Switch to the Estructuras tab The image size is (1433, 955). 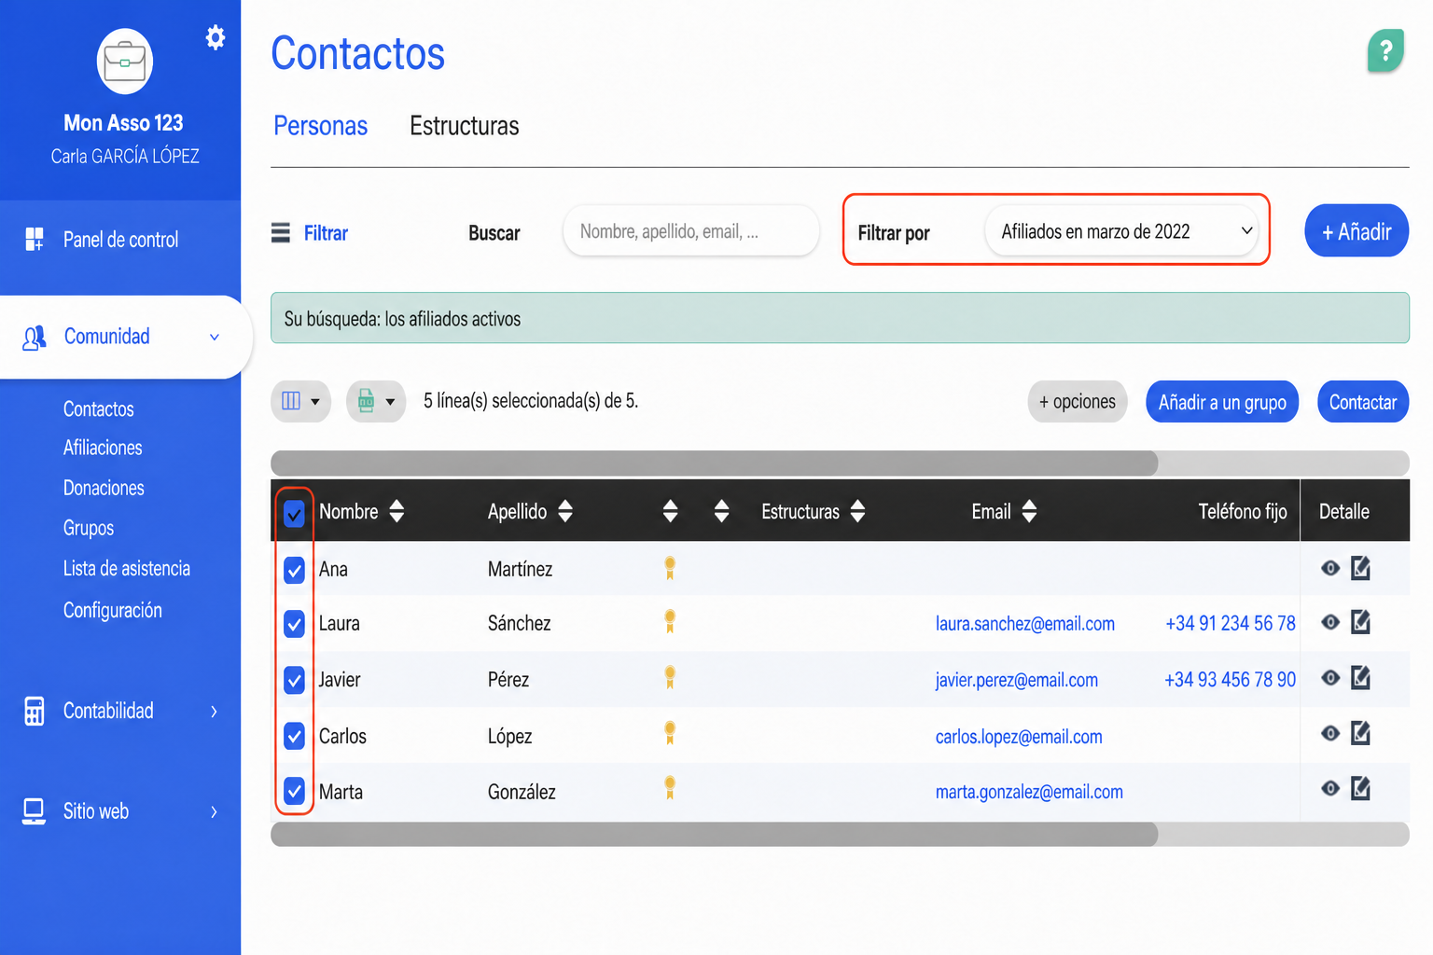coord(465,126)
